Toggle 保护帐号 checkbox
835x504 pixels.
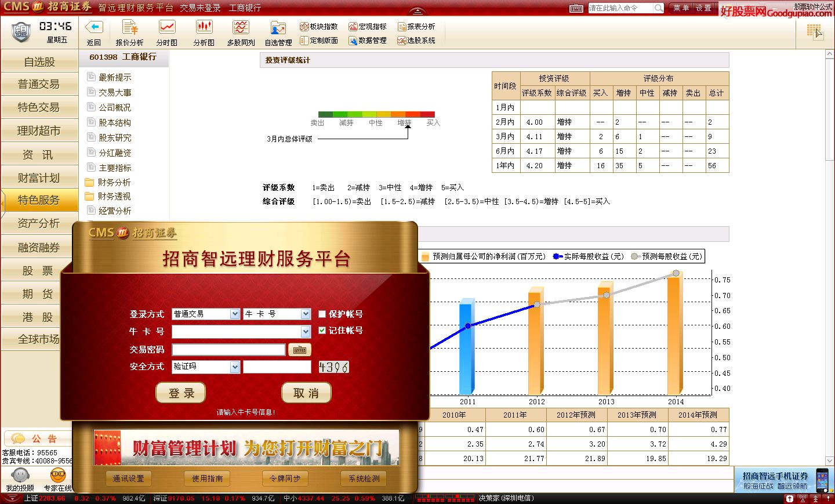(x=322, y=314)
